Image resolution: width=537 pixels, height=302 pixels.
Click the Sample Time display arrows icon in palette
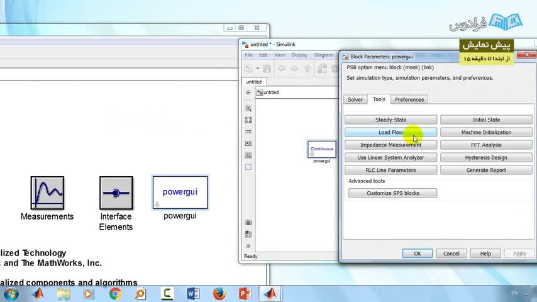pos(248,131)
